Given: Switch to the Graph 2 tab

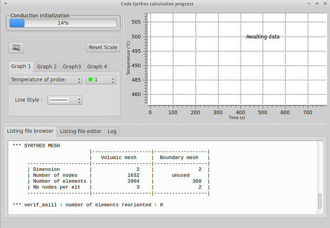Looking at the screenshot, I should point(47,66).
